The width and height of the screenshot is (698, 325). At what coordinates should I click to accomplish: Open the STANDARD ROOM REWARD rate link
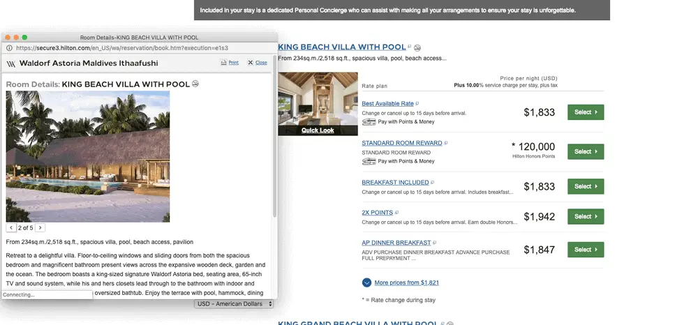[x=402, y=143]
